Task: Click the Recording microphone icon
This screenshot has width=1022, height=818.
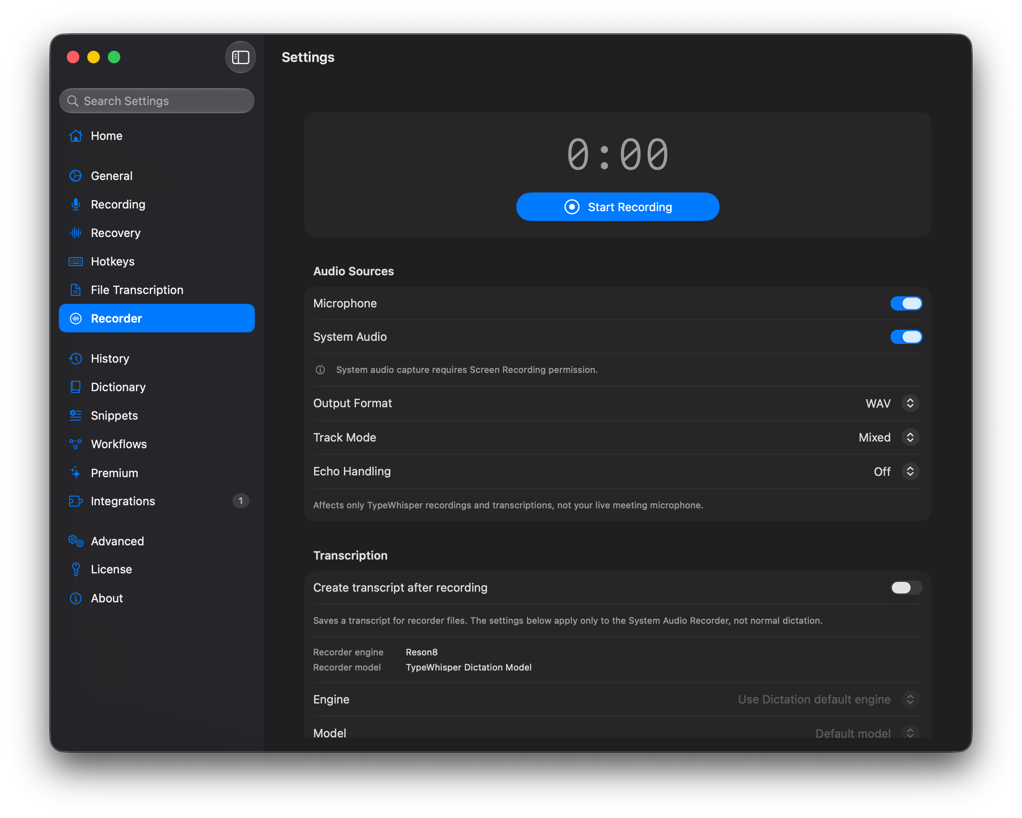Action: [75, 204]
